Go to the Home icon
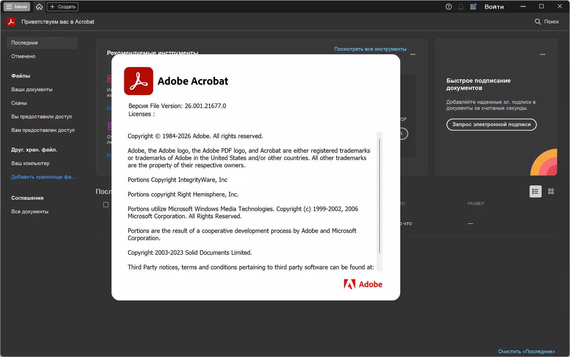This screenshot has height=357, width=570. click(39, 7)
